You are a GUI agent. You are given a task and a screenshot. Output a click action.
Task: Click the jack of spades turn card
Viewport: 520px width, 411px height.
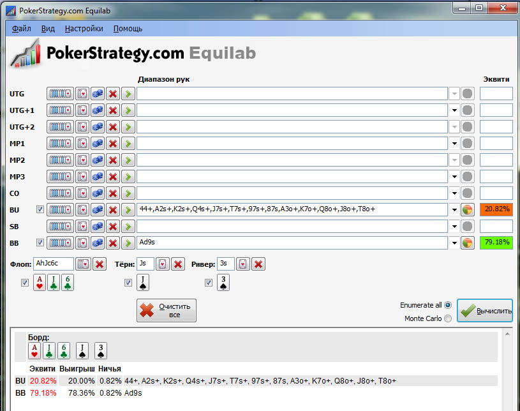click(x=143, y=283)
